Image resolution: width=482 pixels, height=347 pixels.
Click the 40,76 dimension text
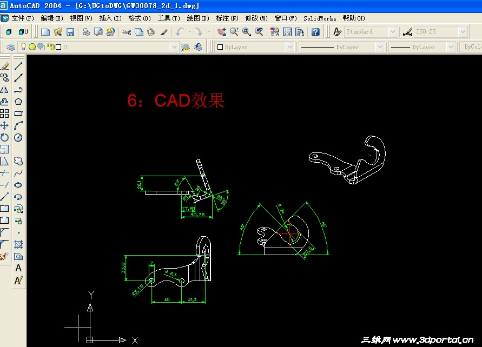(x=197, y=215)
